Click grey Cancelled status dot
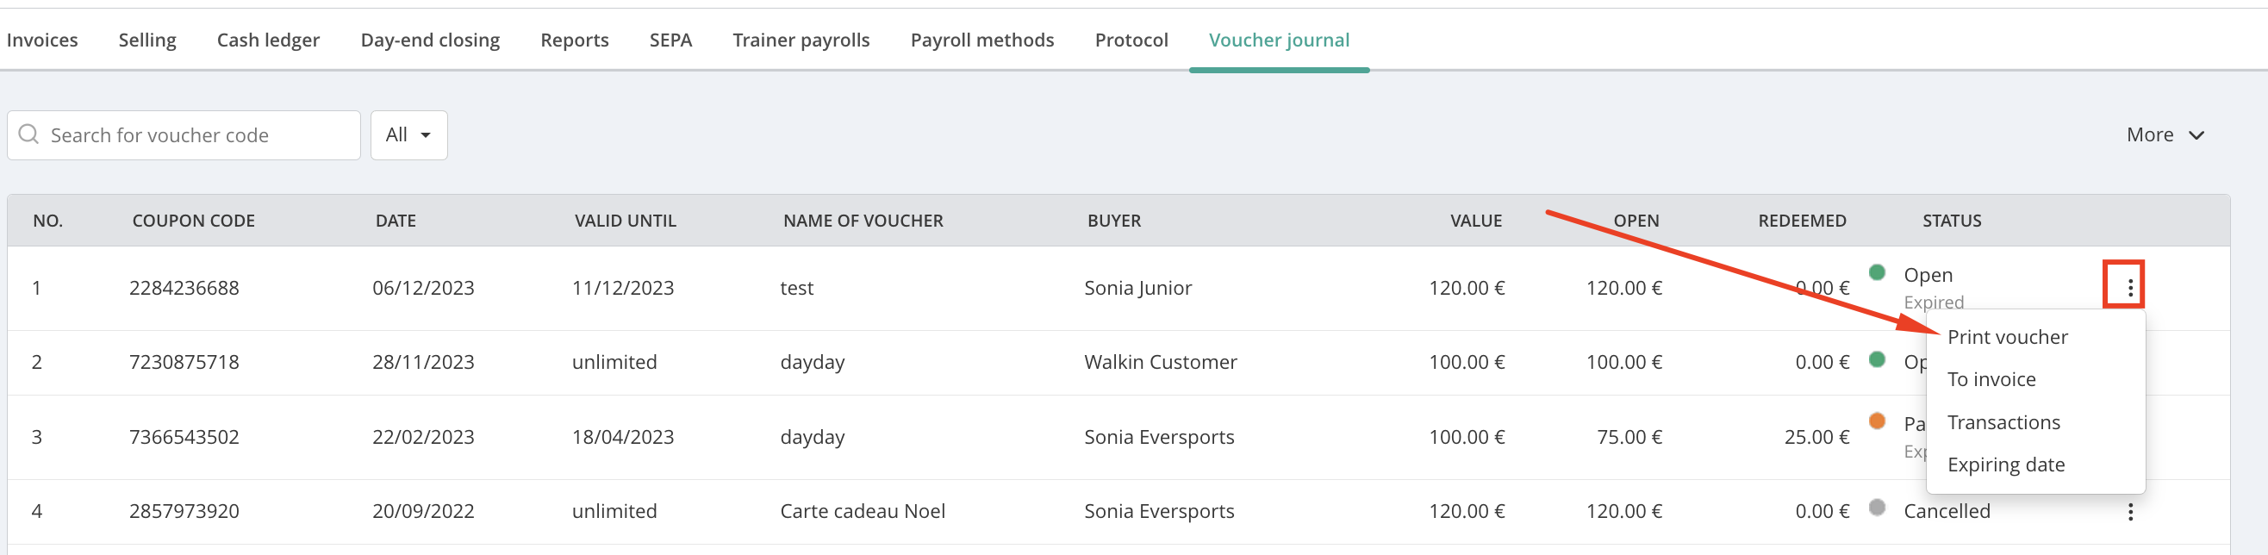This screenshot has height=555, width=2268. [x=1876, y=508]
